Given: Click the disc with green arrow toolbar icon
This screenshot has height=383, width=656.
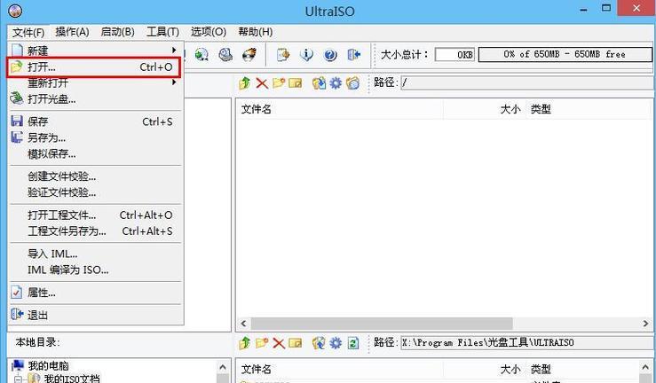Looking at the screenshot, I should coord(202,55).
